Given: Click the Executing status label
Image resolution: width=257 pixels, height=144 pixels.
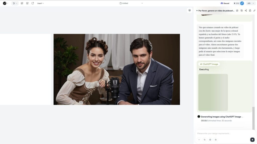Looking at the screenshot, I should (204, 69).
